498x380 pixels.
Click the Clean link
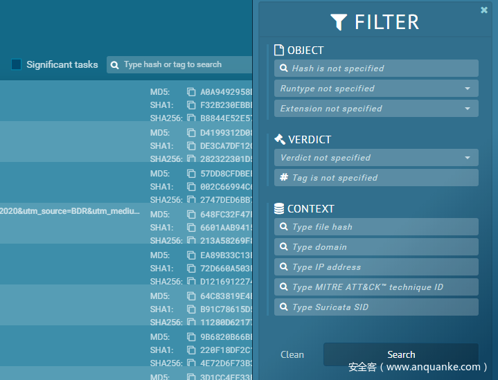click(x=292, y=354)
